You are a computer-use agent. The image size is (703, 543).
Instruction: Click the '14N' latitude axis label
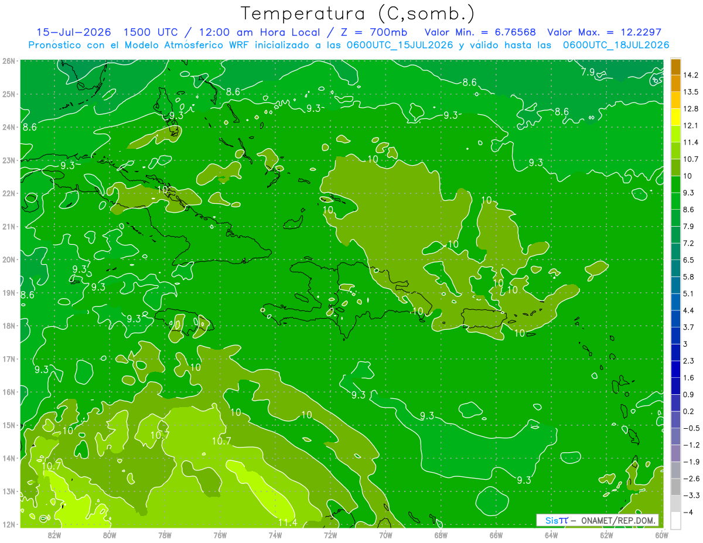[8, 458]
